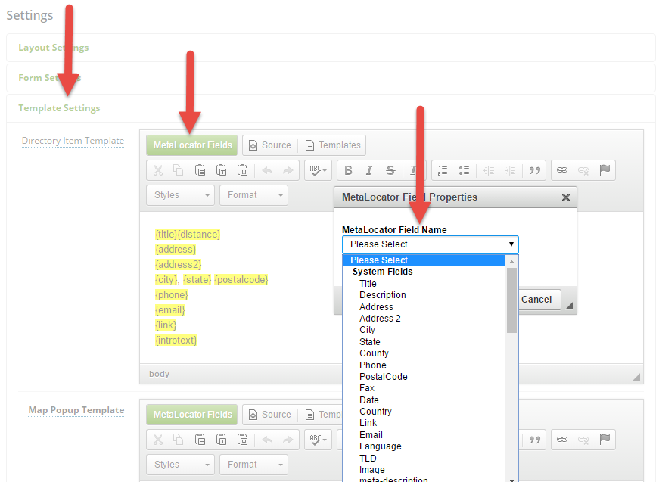Insert numbered list in Directory Item editor
Viewport: 659px width, 482px height.
coord(443,170)
